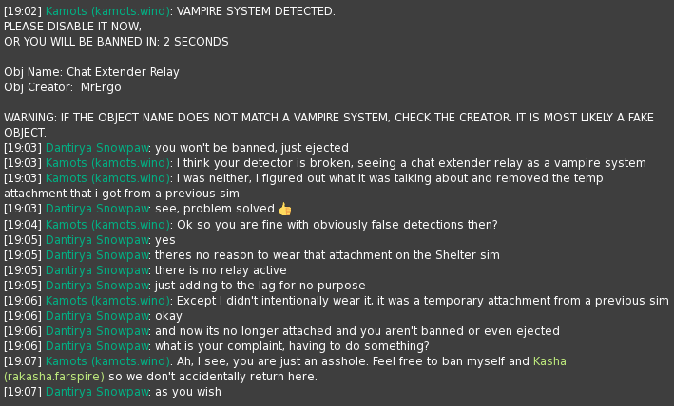Select Kamots name in 'I was neither' message
Viewport: 674px width, 406px height.
tap(107, 178)
